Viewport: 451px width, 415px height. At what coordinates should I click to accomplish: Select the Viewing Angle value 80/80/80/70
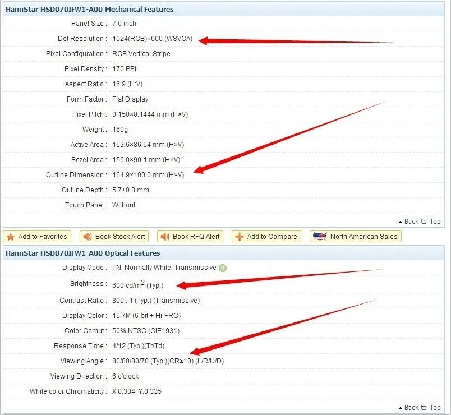[130, 361]
